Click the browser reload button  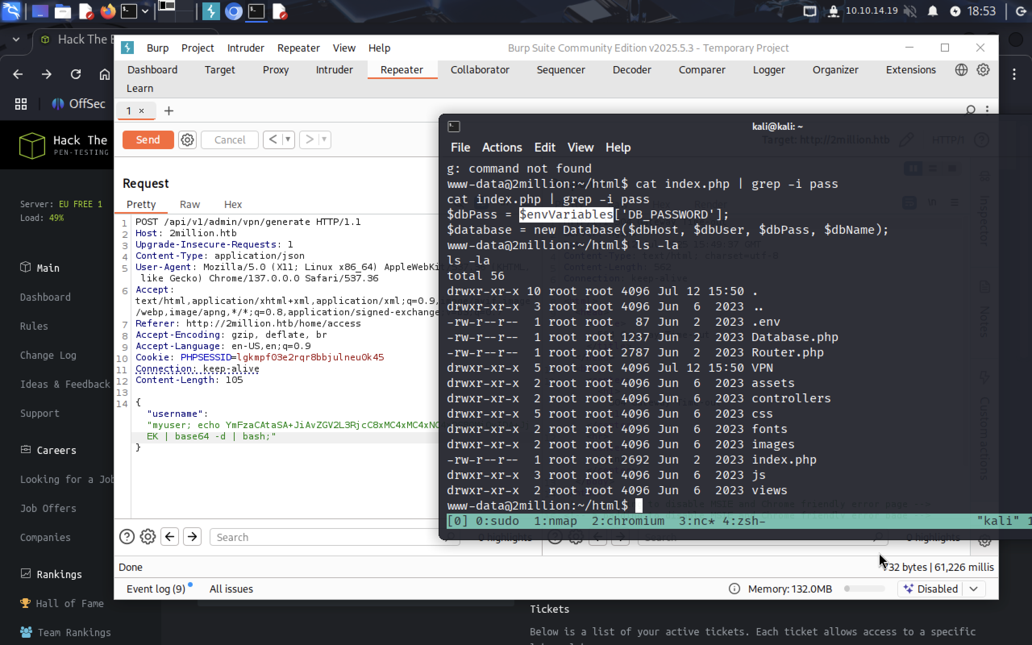pos(75,74)
